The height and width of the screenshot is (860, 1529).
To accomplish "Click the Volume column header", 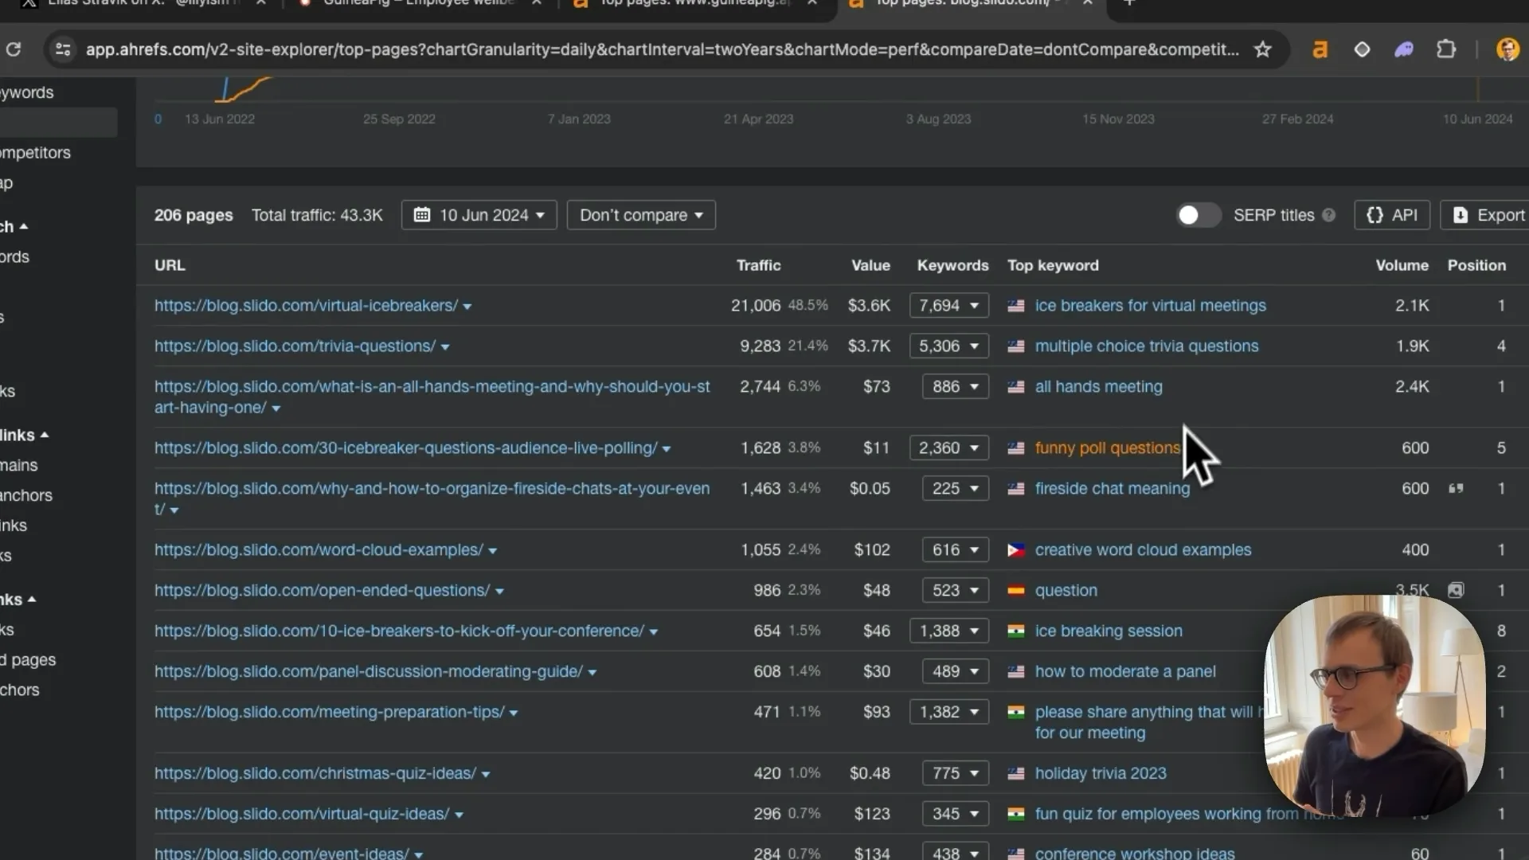I will click(x=1402, y=265).
